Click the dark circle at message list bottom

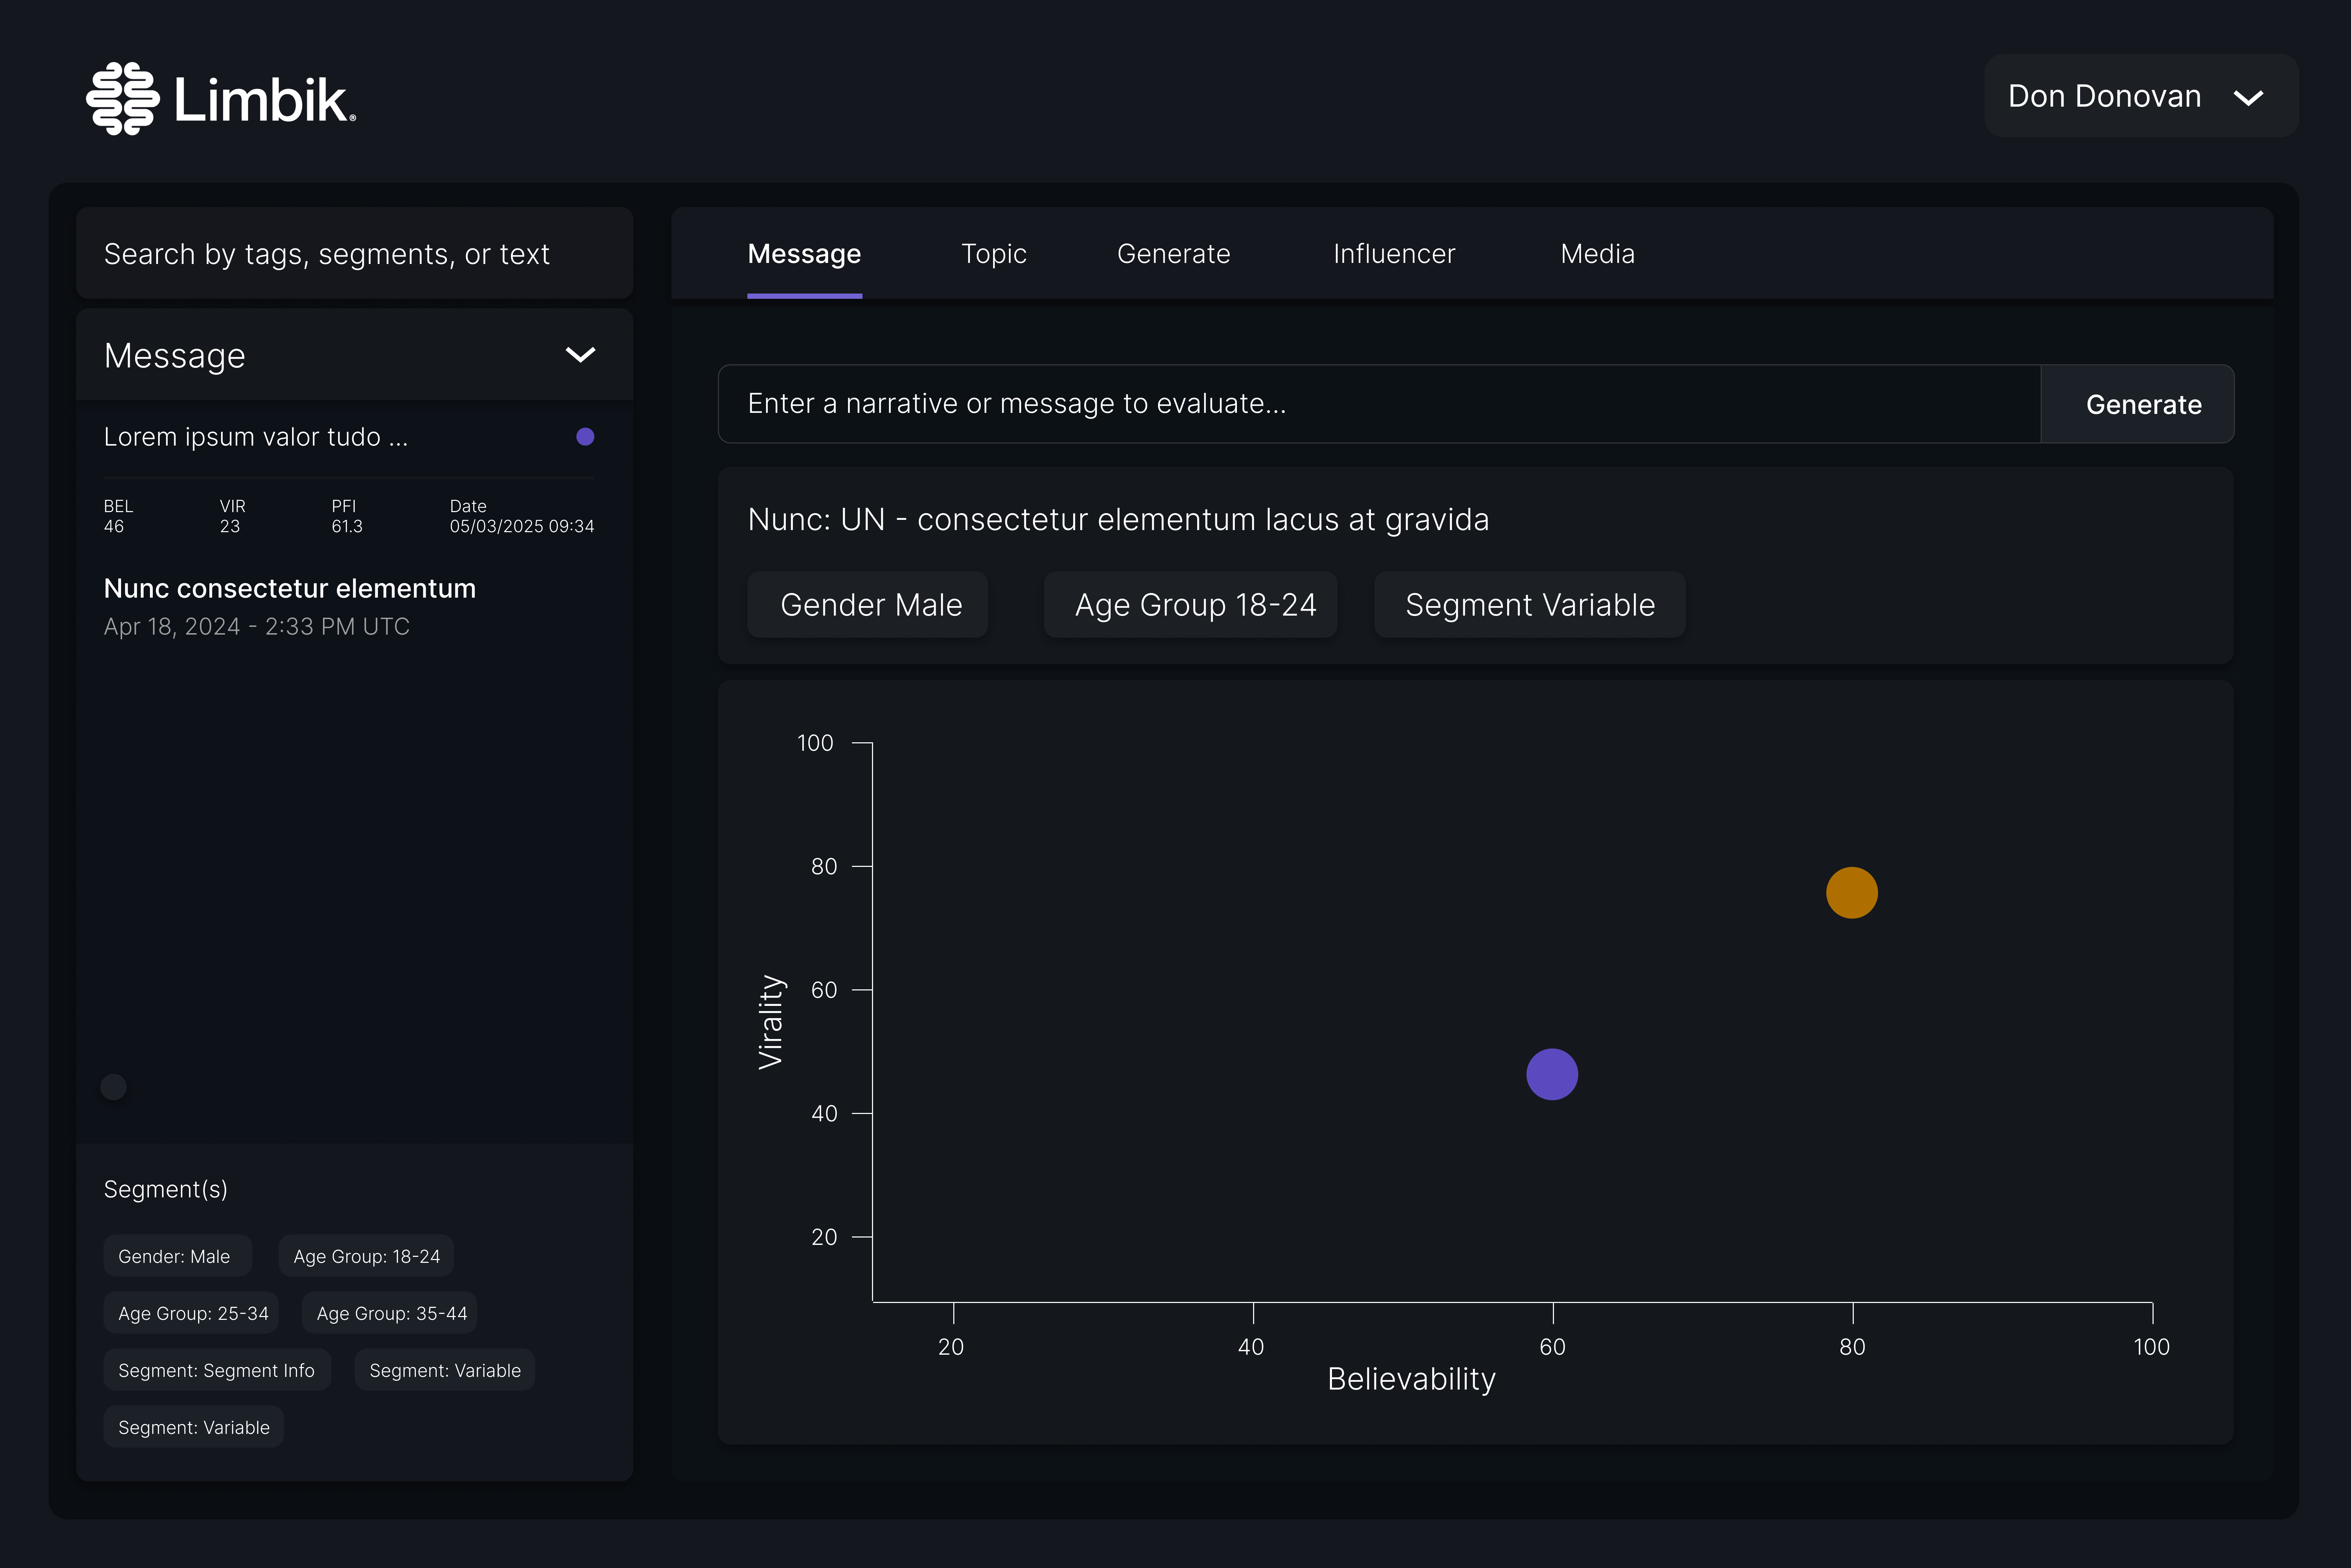pyautogui.click(x=114, y=1087)
